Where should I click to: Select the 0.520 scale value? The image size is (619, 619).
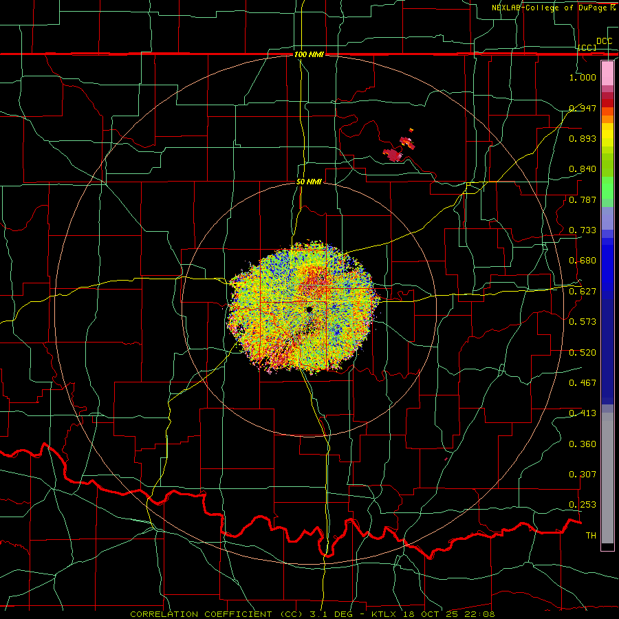583,352
